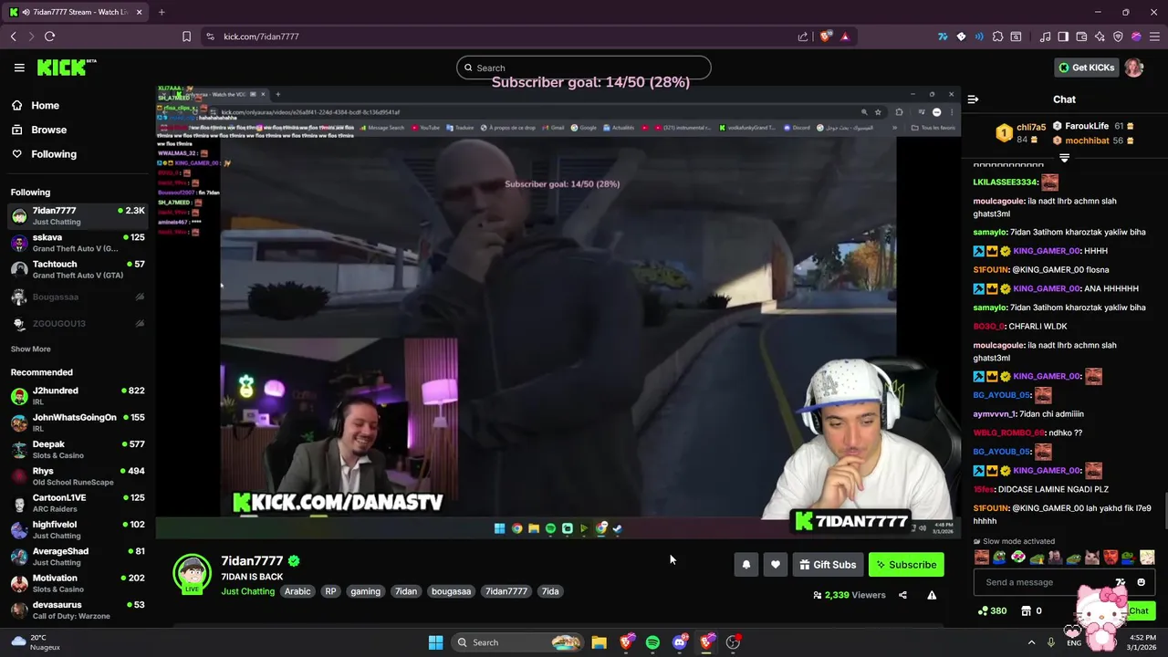
Task: Open media control music note icon
Action: click(x=1046, y=36)
